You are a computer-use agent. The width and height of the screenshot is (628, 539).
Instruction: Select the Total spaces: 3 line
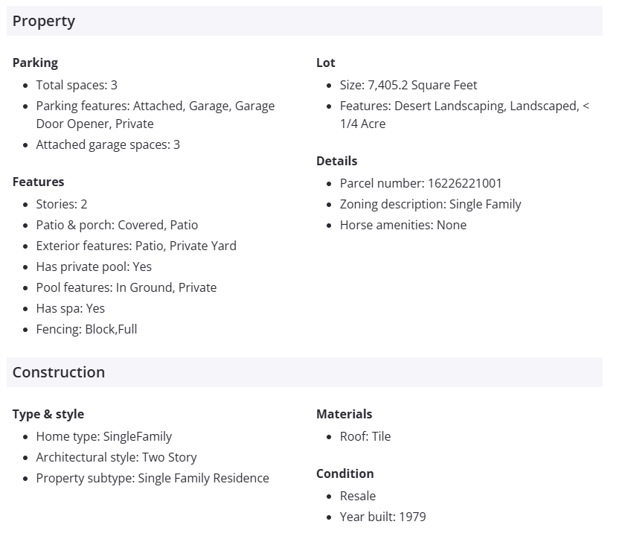77,85
